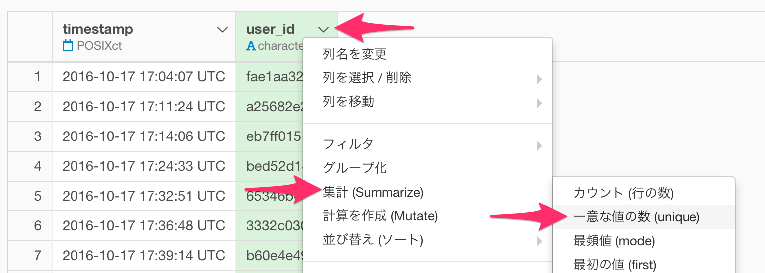Screen dimensions: 765x273
Task: Expand the 並び替え (ソート) submenu arrow
Action: pyautogui.click(x=539, y=242)
